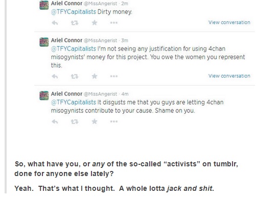257x198 pixels.
Task: Retweet the 'Shame on you' tweet
Action: point(75,121)
